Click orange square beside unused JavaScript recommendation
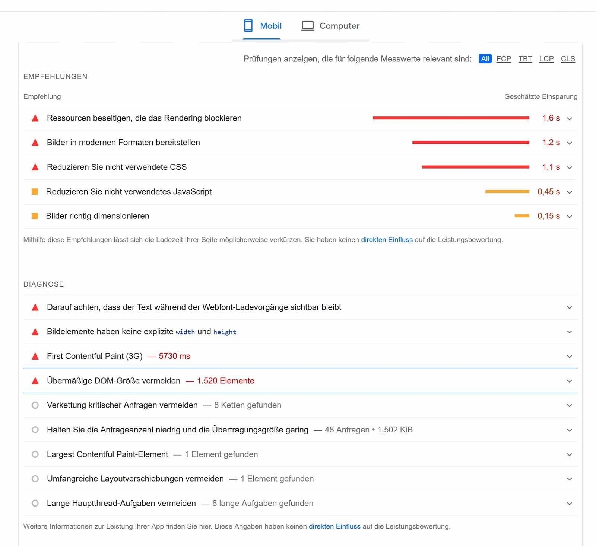This screenshot has width=596, height=546. 35,192
